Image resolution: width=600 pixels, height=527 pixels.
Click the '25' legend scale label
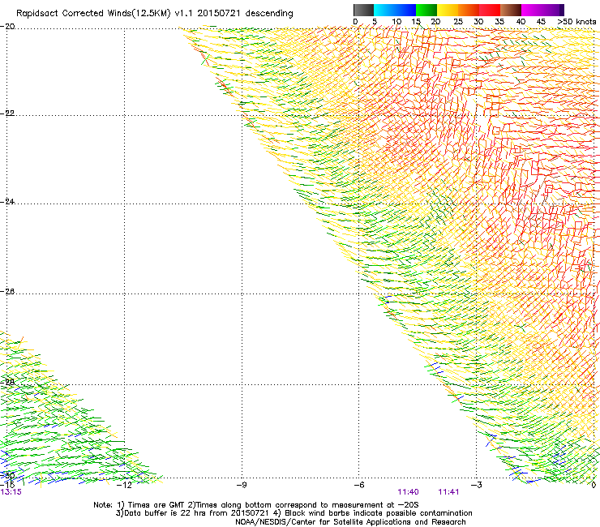(458, 22)
